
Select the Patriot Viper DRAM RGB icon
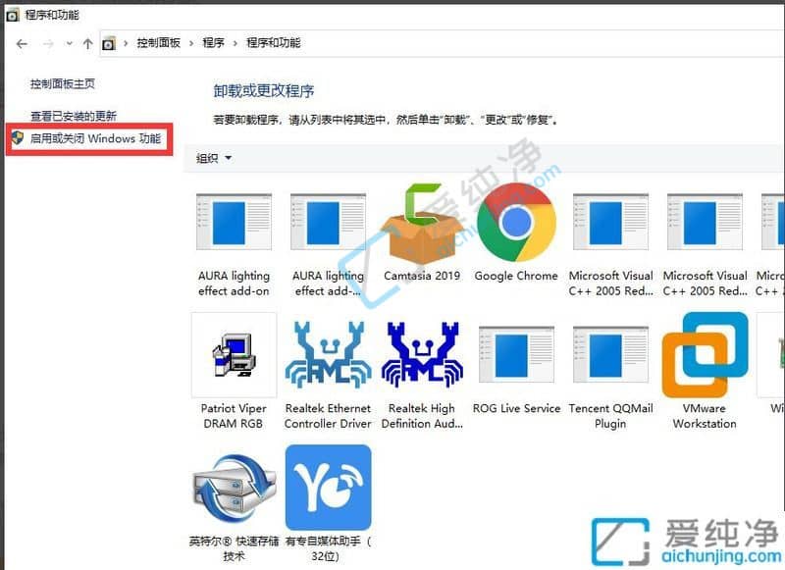point(235,355)
